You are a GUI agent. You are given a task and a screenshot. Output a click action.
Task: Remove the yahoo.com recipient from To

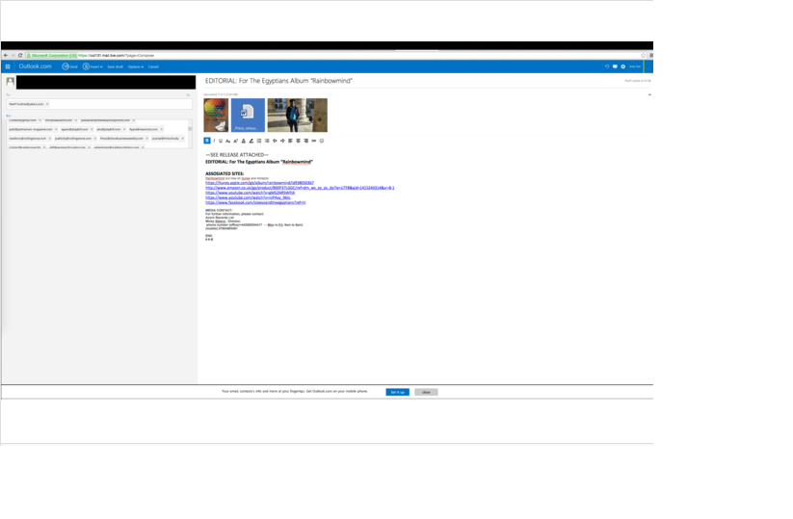[47, 104]
